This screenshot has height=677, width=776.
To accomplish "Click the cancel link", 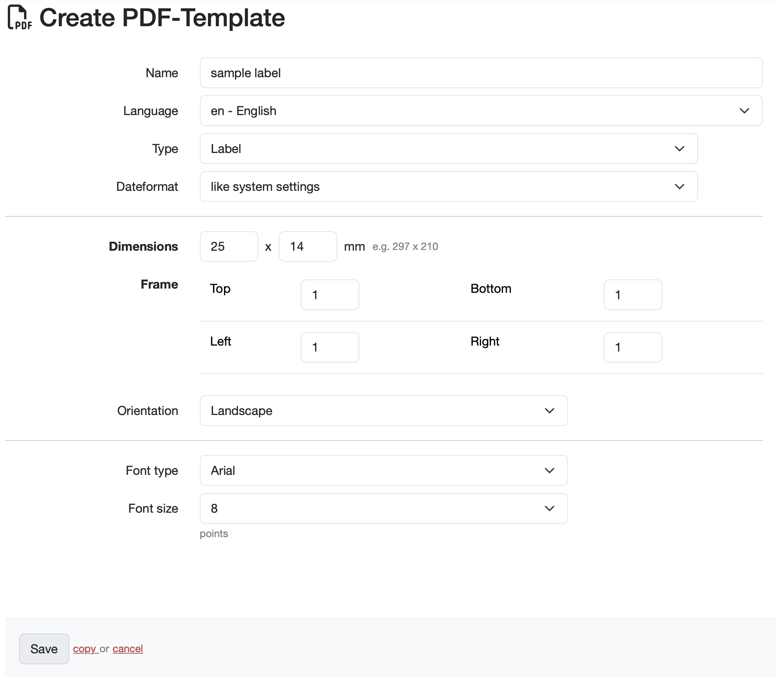I will 127,649.
